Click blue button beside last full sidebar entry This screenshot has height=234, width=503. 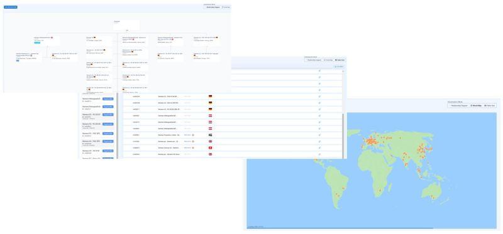[108, 151]
